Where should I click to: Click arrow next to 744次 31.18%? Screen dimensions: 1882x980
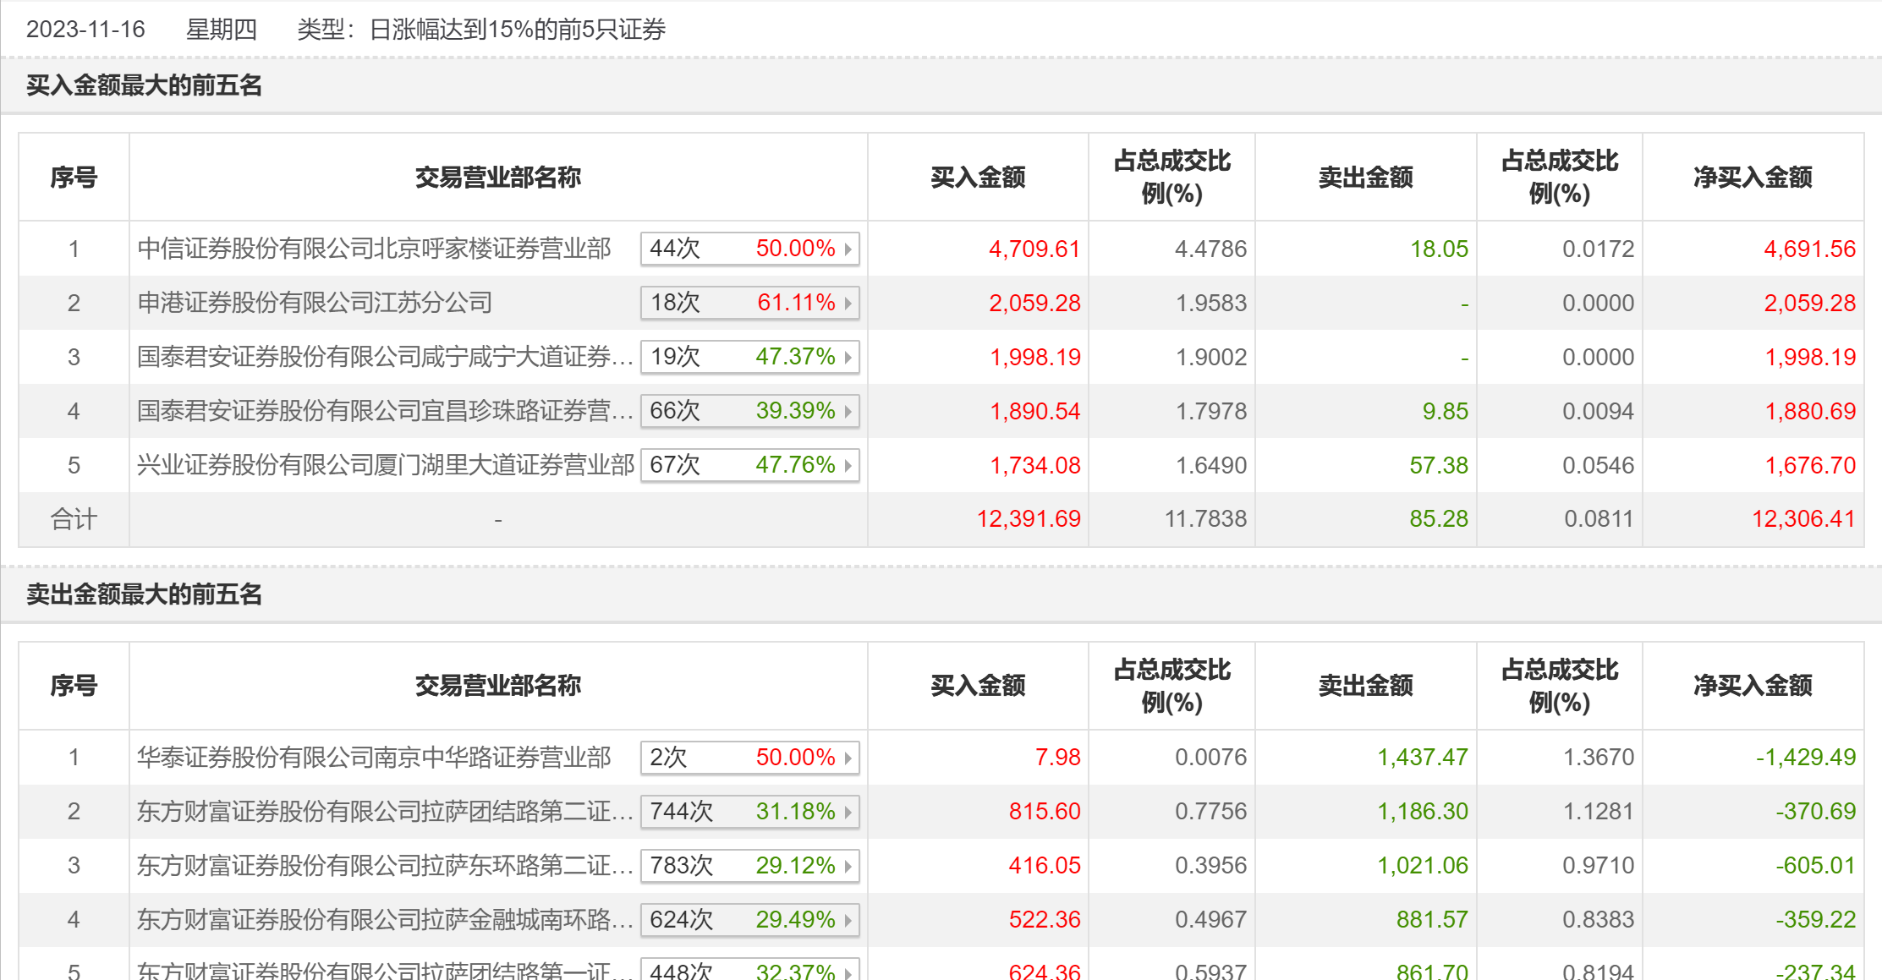click(848, 813)
